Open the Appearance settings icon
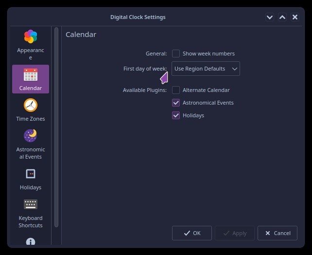This screenshot has height=255, width=312. 31,36
